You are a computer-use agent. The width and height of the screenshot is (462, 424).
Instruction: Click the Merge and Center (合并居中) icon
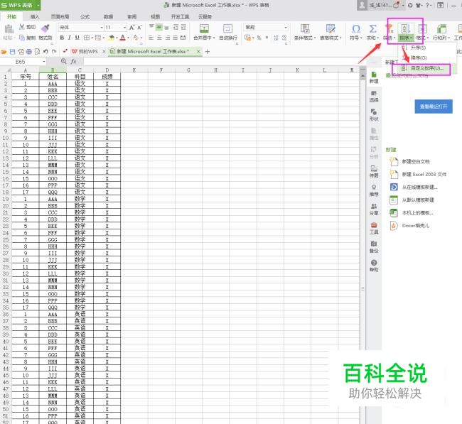[204, 28]
